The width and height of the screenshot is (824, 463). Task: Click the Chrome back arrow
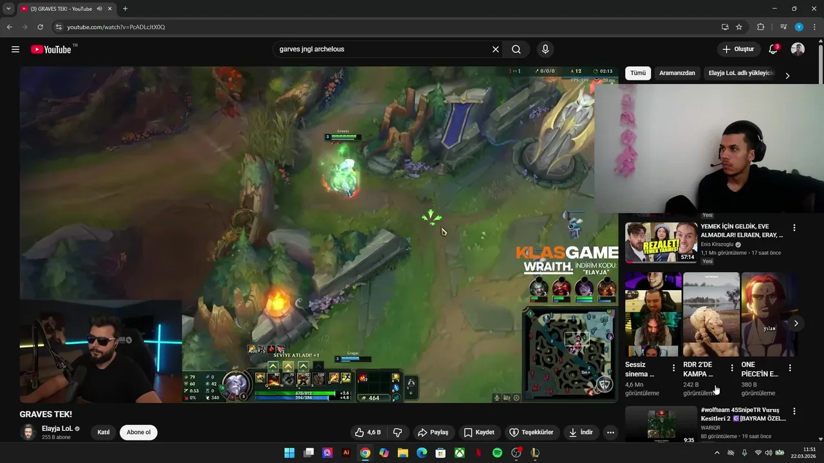(x=9, y=27)
